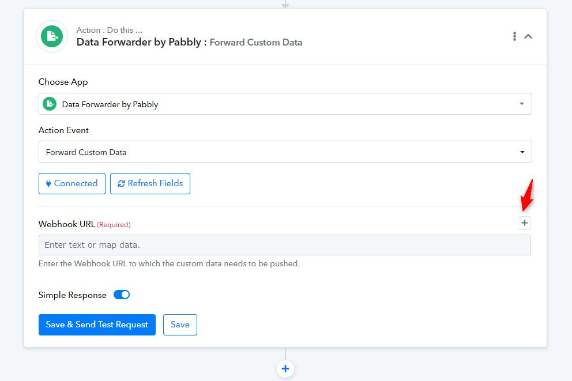Click the plus icon beside Webhook URL
Screen dimensions: 572x381
tap(524, 222)
